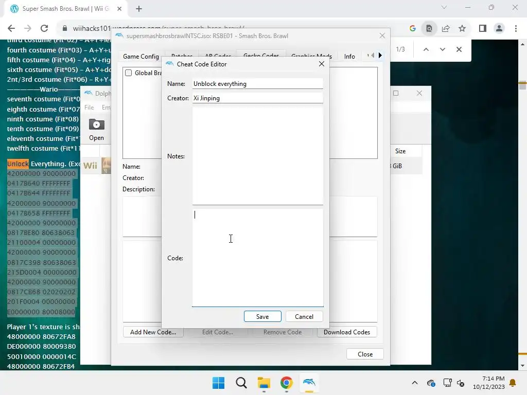Click code line '48000000 80672FA8'

(x=41, y=336)
